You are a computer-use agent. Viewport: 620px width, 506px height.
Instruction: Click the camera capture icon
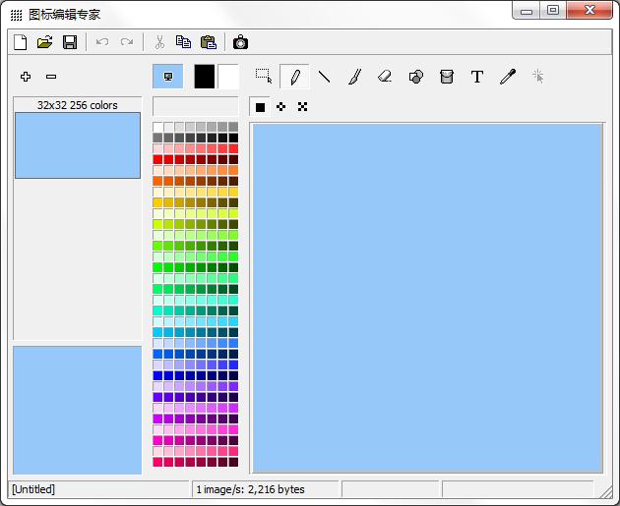pos(240,42)
